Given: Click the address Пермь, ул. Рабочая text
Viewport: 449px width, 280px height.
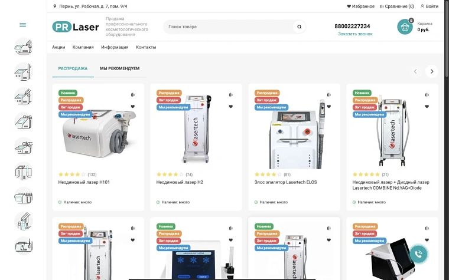Looking at the screenshot, I should point(93,6).
